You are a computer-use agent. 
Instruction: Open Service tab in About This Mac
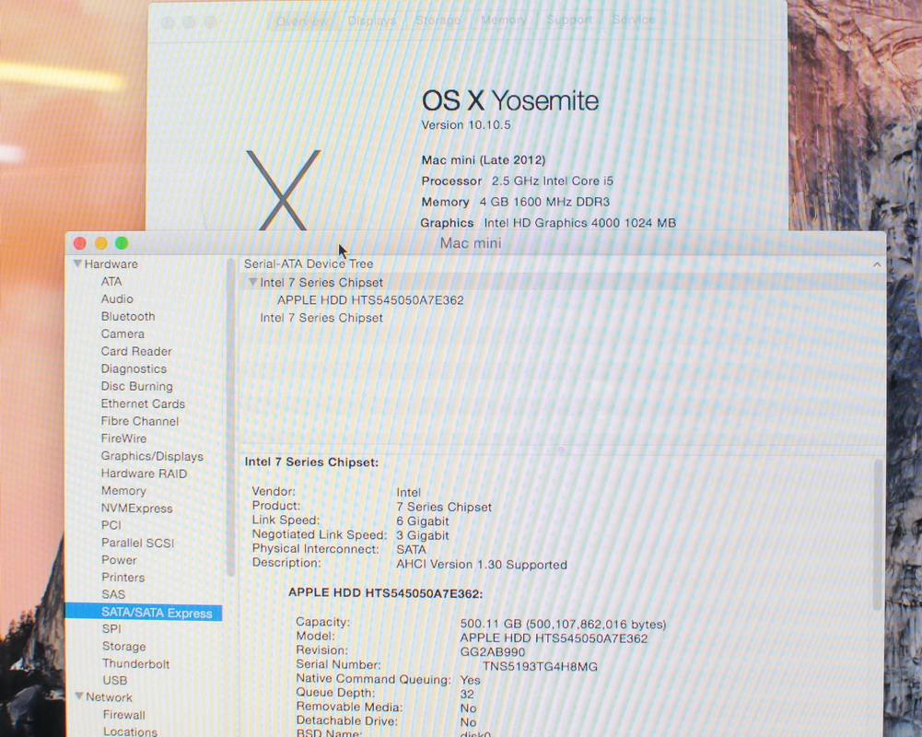point(634,19)
